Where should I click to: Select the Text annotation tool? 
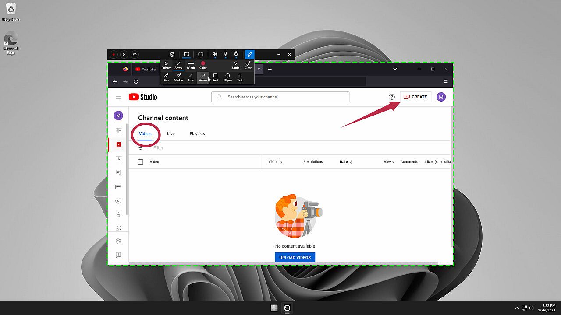point(240,77)
